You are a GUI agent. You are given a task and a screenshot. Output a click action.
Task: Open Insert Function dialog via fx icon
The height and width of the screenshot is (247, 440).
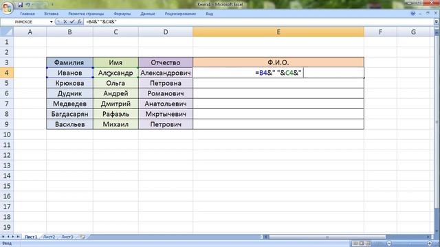coord(80,21)
